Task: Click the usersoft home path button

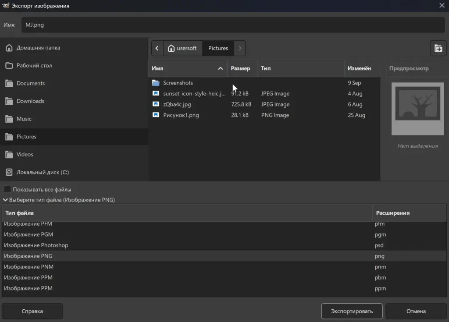Action: (x=183, y=48)
